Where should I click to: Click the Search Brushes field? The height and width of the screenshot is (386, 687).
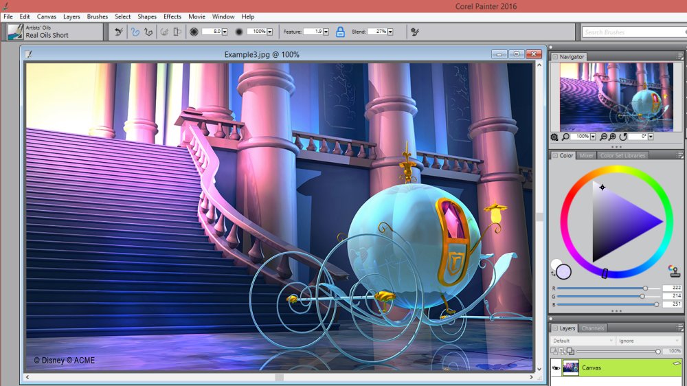634,32
